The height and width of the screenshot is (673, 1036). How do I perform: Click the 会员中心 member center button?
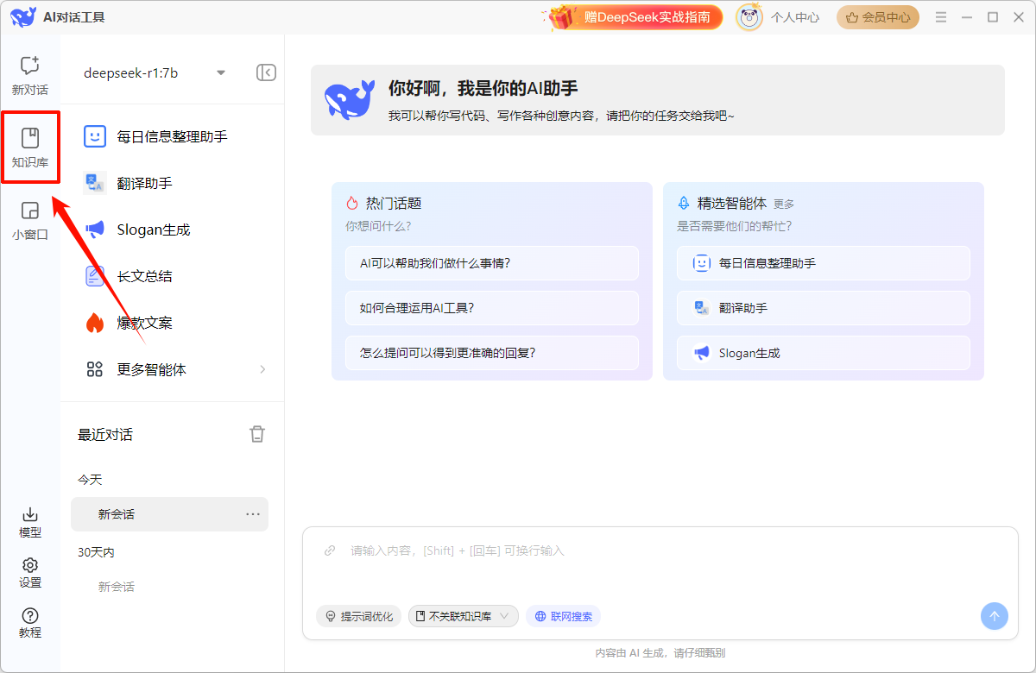click(877, 17)
